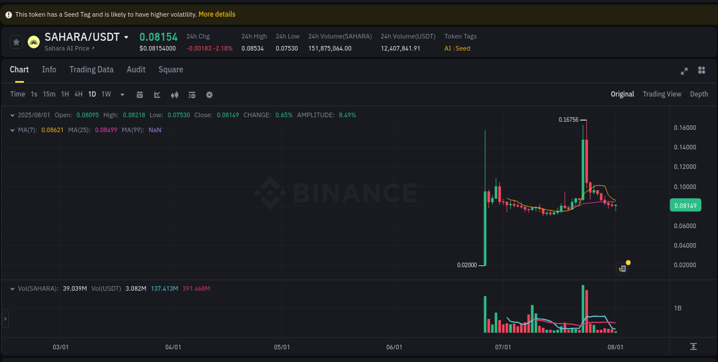Select the indicators icon in chart toolbar
This screenshot has height=362, width=718.
point(192,94)
